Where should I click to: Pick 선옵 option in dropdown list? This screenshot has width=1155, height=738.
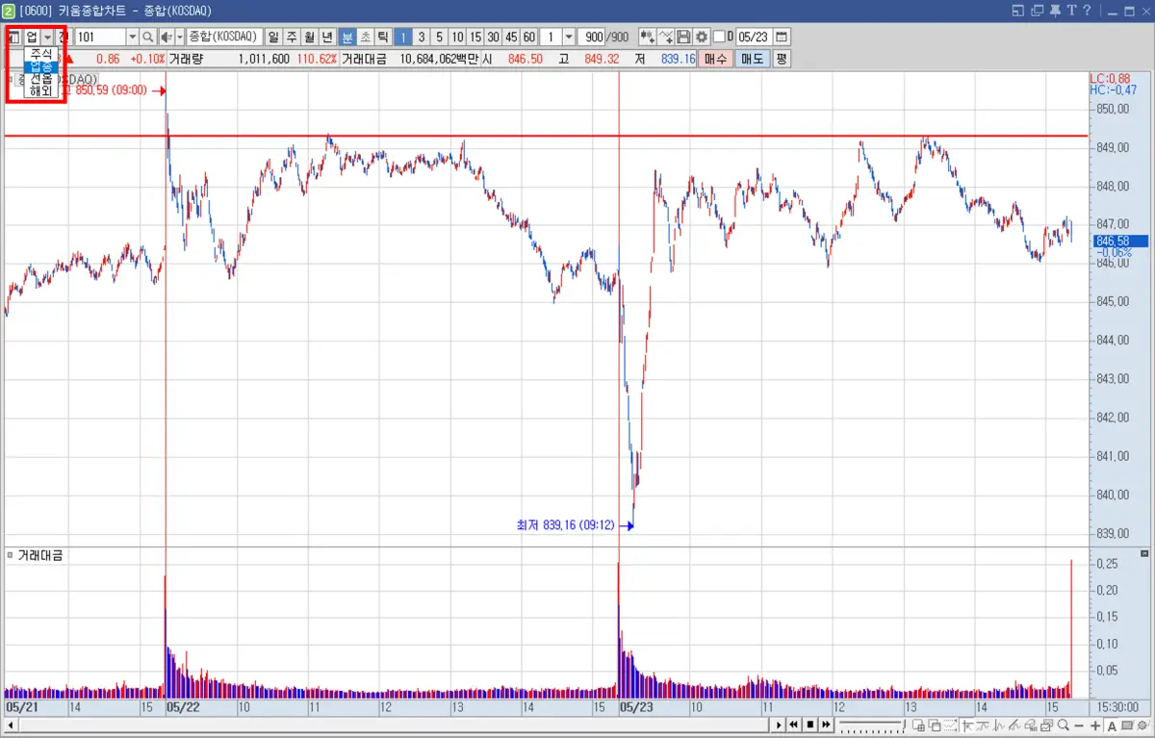pos(40,79)
